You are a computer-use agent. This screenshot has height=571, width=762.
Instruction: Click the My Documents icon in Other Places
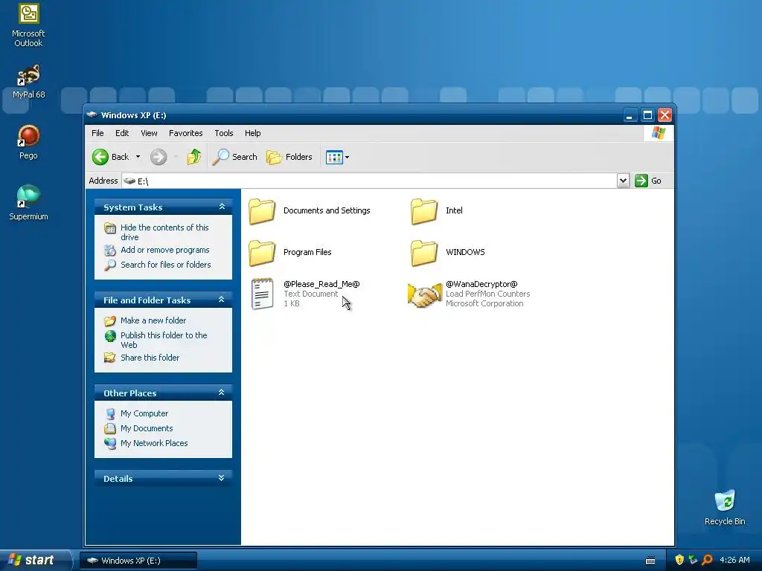click(110, 429)
